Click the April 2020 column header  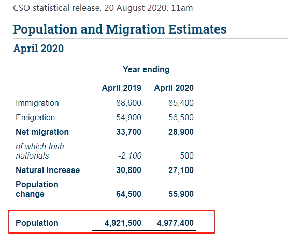[x=174, y=88]
